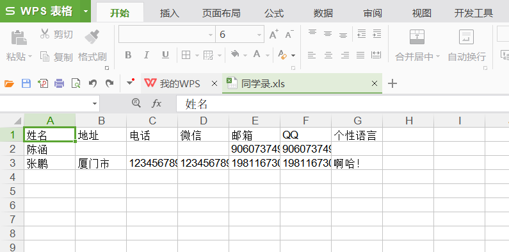Align text right

[x=345, y=55]
